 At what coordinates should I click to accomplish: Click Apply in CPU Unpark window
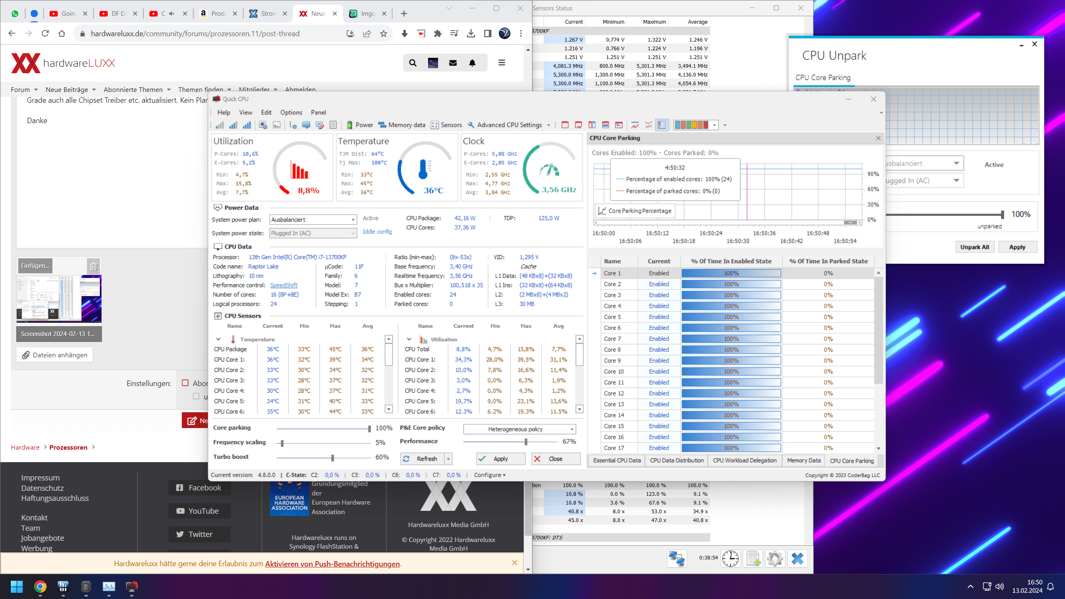point(1018,247)
